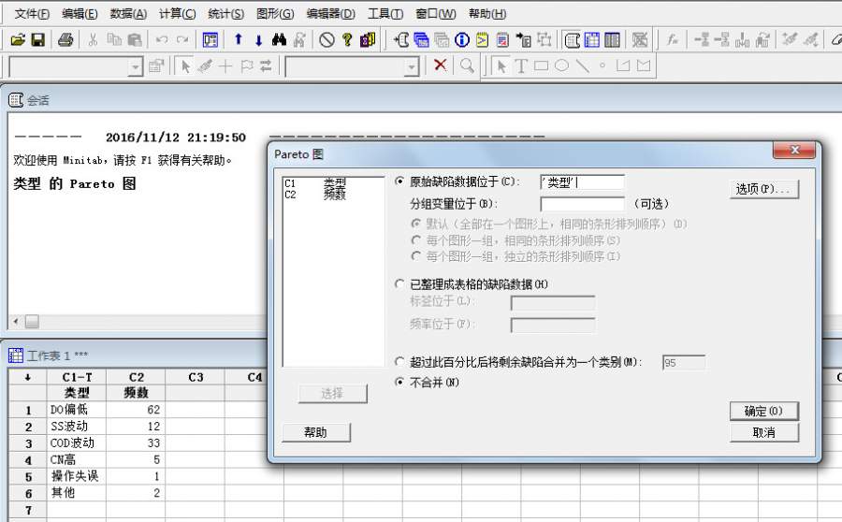Open the second toolbar combo box dropdown

pos(412,67)
